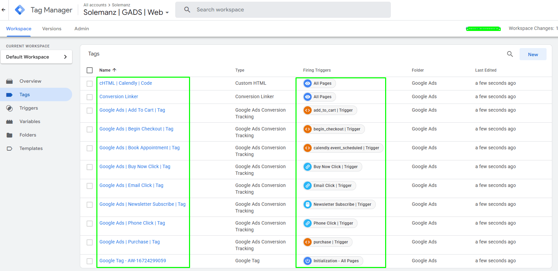This screenshot has height=271, width=558.
Task: Click the Name sort arrow
Action: click(114, 70)
